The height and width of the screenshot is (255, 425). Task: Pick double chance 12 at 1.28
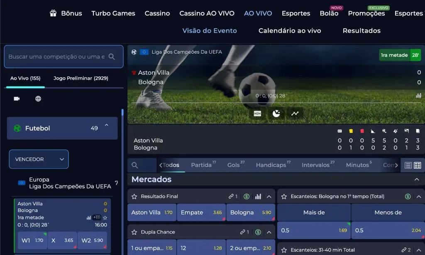coord(201,248)
